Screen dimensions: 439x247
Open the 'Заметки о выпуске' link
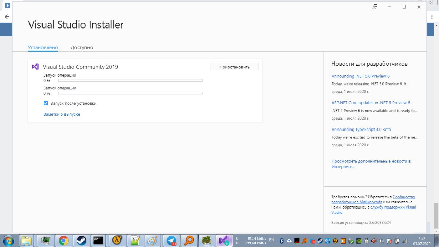pos(62,114)
